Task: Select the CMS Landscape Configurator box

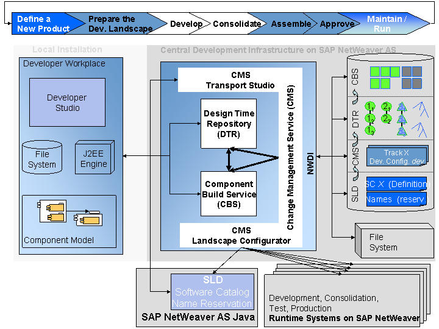Action: point(241,235)
